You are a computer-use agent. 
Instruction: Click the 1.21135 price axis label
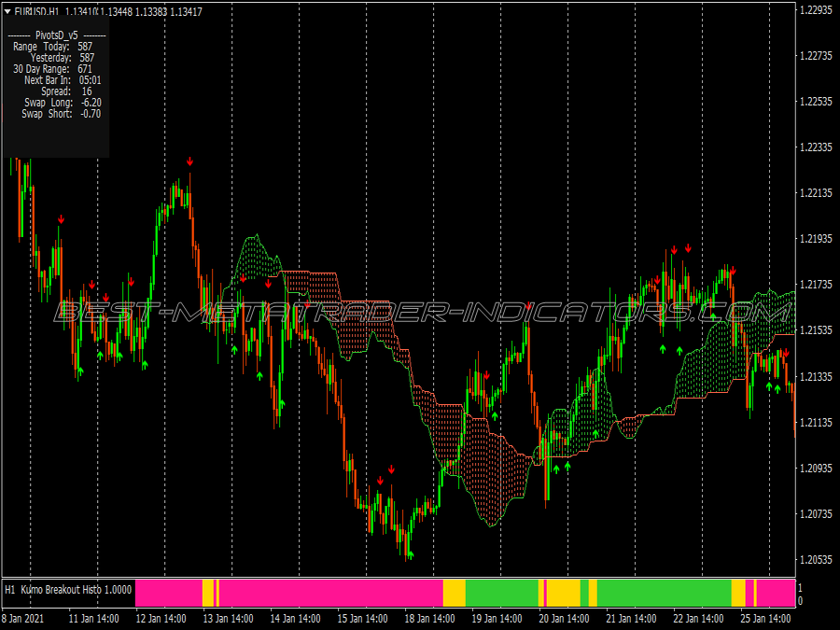[x=817, y=422]
